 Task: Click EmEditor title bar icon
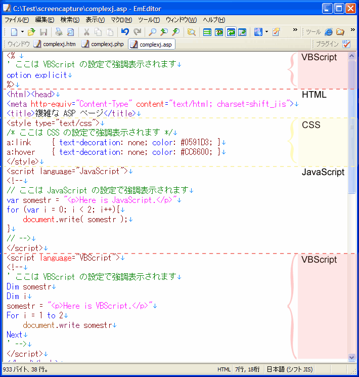click(7, 8)
